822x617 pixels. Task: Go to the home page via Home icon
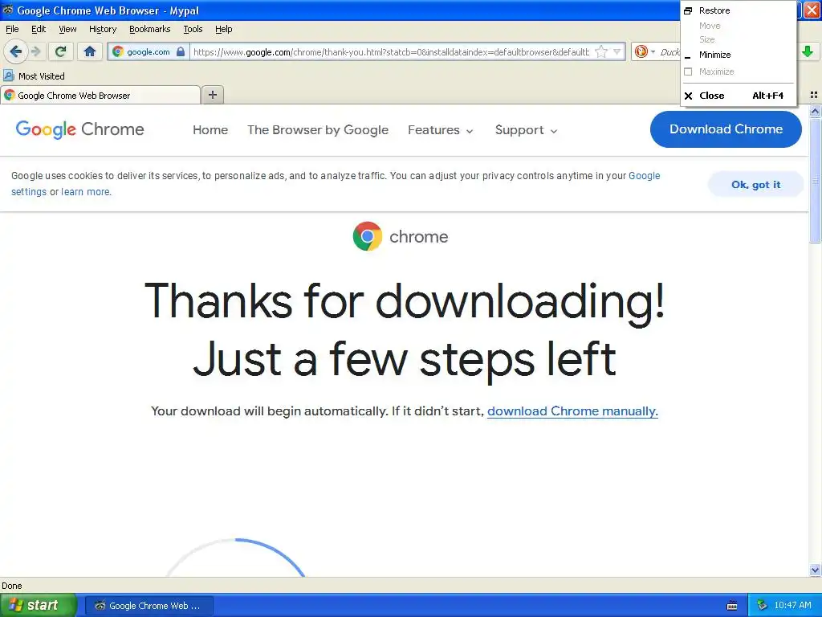90,51
